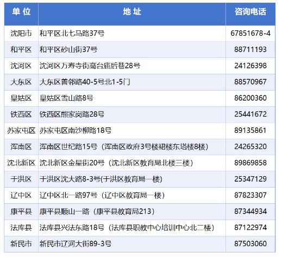
Task: Click the 康平县 unit cell
Action: 21,211
